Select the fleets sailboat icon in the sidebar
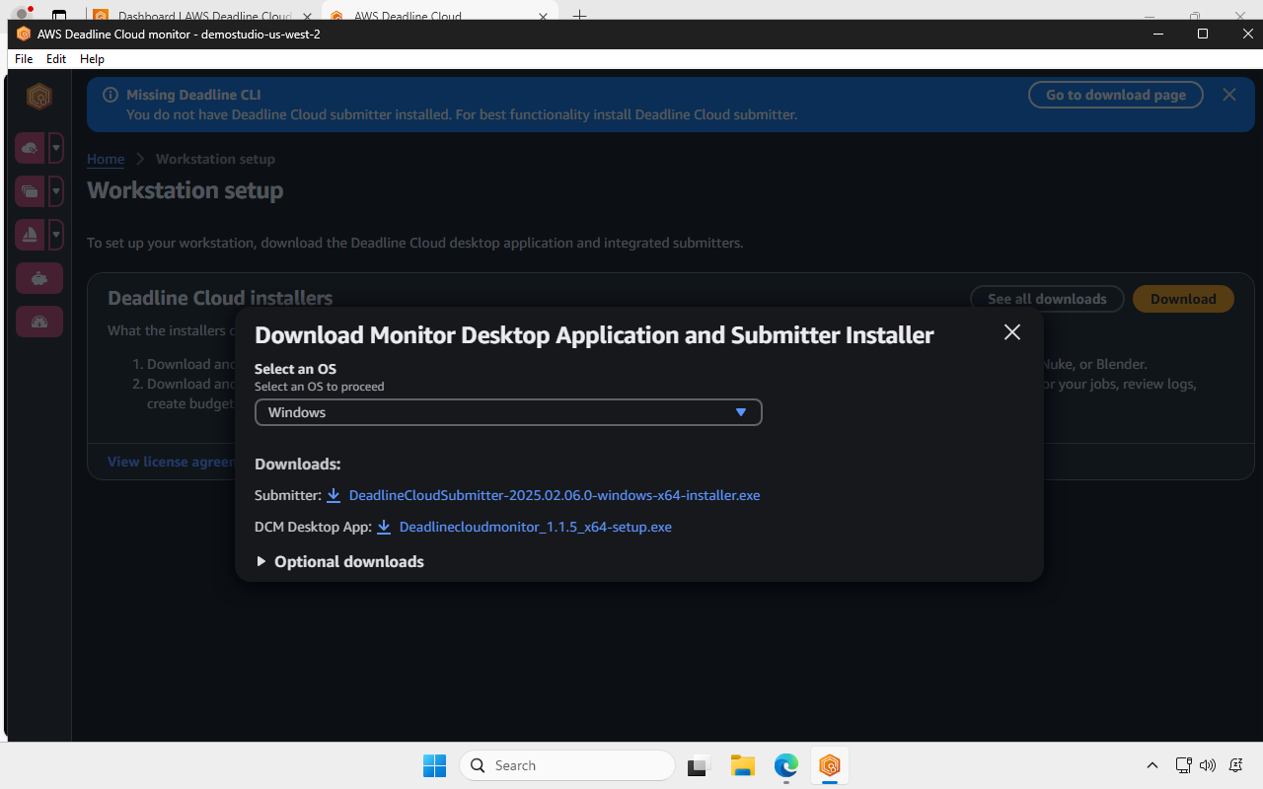The width and height of the screenshot is (1263, 789). [x=29, y=234]
